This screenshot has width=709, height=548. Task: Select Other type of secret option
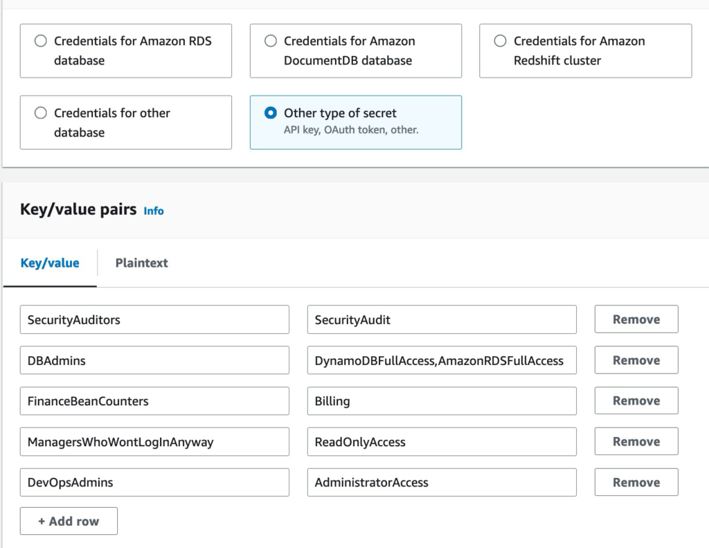click(x=271, y=113)
